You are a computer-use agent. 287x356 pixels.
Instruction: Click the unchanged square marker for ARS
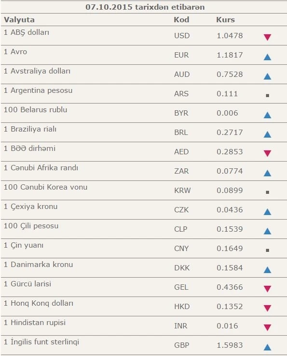(267, 96)
